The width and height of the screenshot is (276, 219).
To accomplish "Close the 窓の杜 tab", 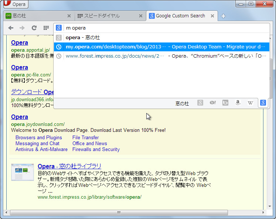I will tap(69, 16).
